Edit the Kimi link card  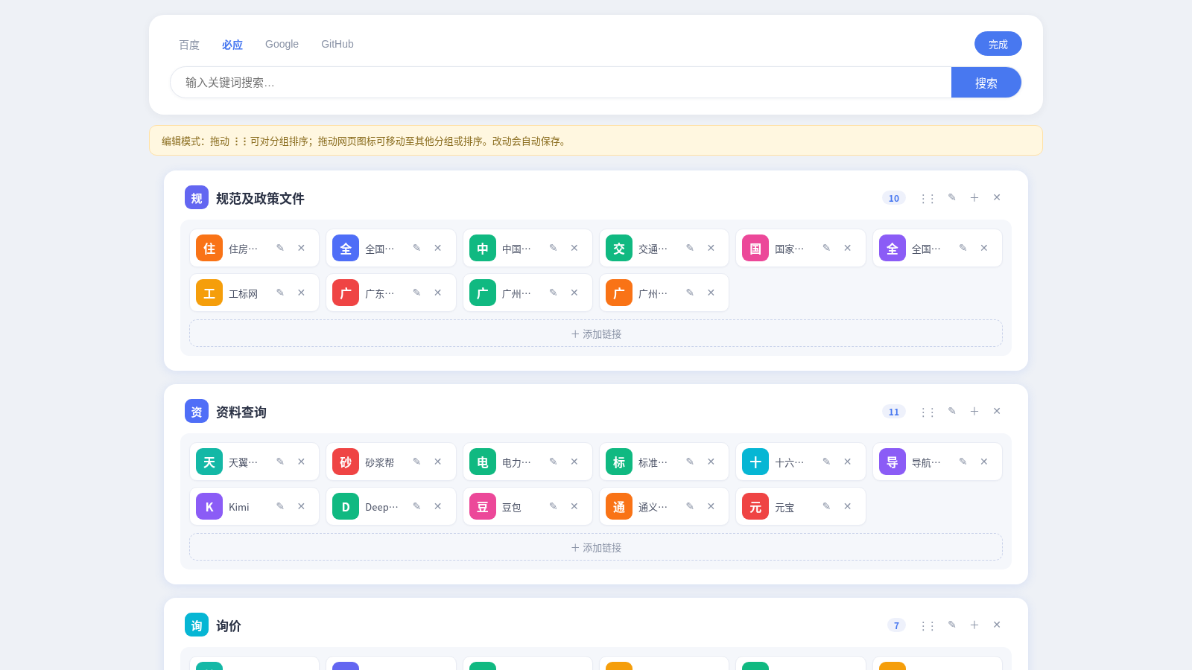click(x=280, y=506)
